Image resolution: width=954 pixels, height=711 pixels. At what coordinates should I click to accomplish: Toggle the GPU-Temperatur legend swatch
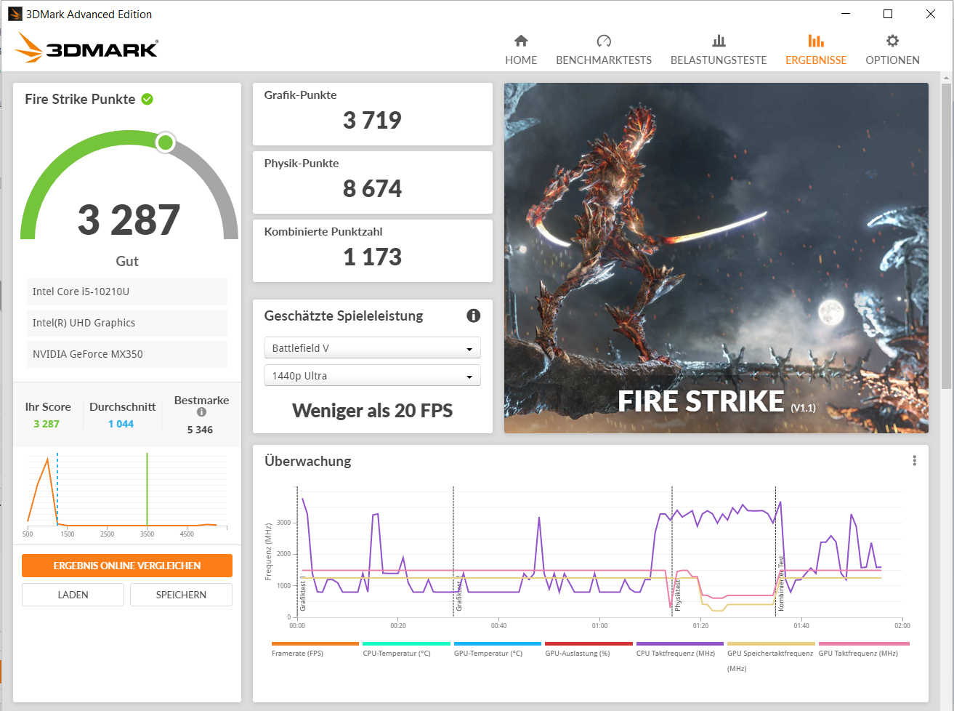pyautogui.click(x=498, y=643)
